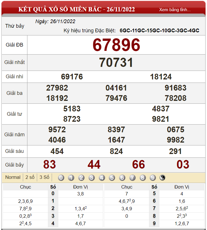Click the digit 7 filter circle

coord(132,178)
